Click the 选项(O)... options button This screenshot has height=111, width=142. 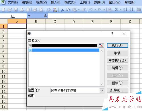click(117, 90)
